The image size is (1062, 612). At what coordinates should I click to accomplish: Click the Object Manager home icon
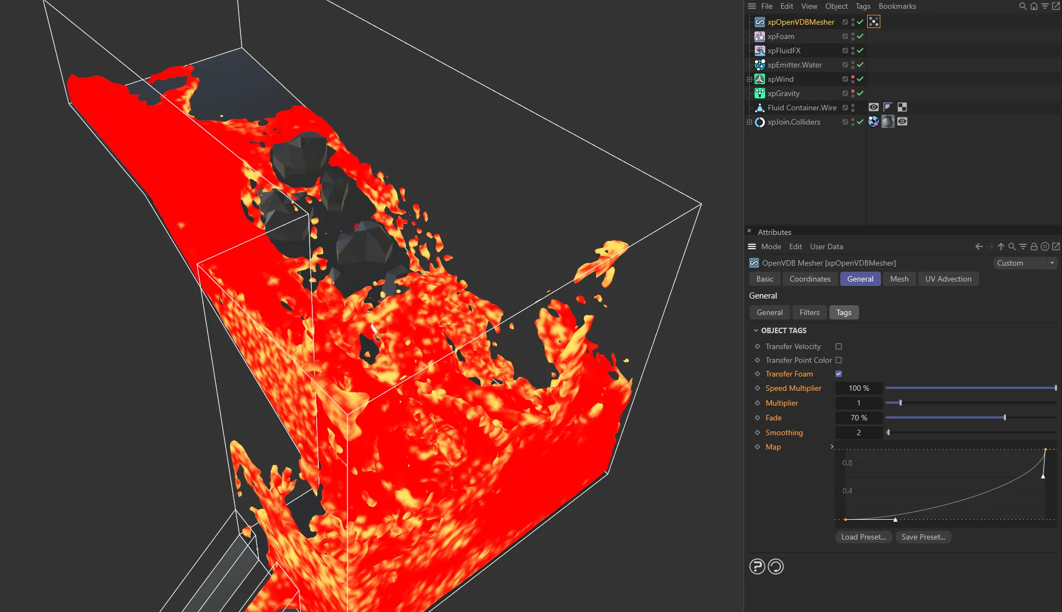(x=1033, y=7)
